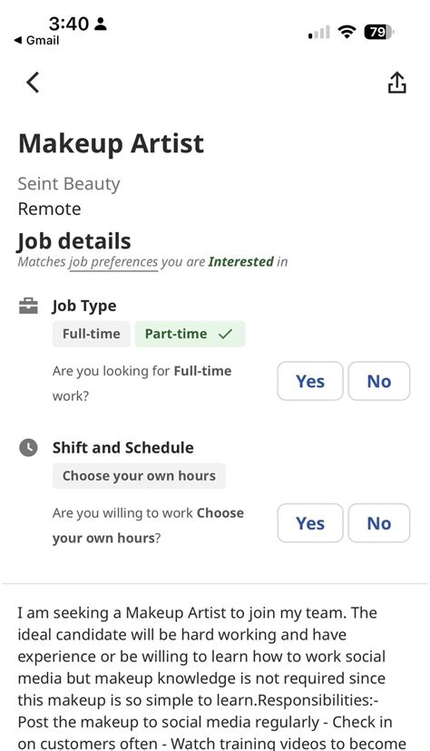The image size is (430, 751).
Task: Tap the back arrow icon
Action: tap(33, 83)
